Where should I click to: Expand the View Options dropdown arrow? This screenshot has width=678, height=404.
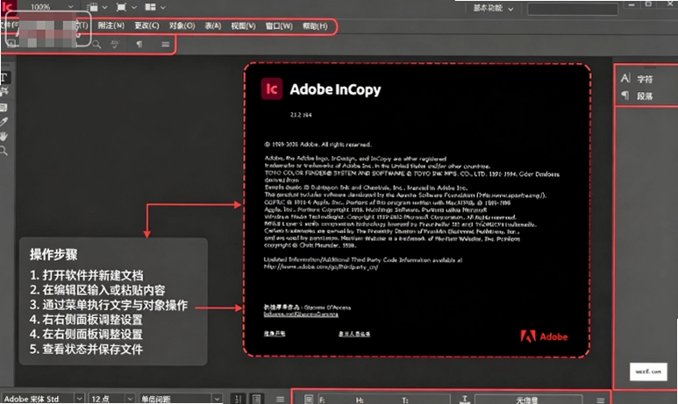pyautogui.click(x=104, y=7)
